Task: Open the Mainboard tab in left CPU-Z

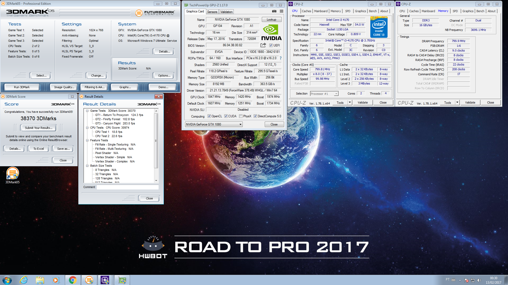Action: tap(321, 11)
